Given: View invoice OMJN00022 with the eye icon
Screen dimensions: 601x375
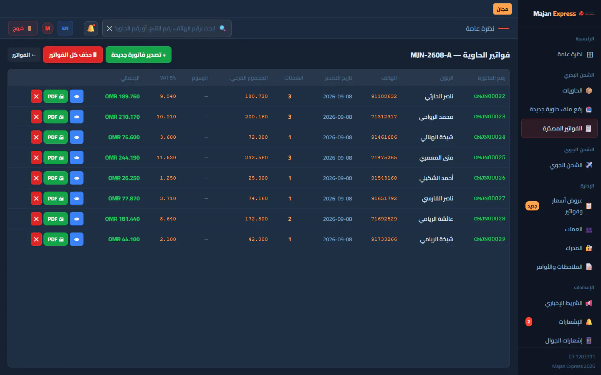Looking at the screenshot, I should click(76, 96).
